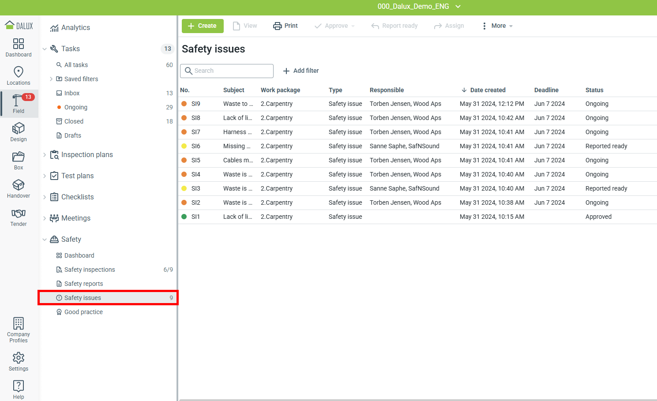Collapse the Tasks tree section
The width and height of the screenshot is (657, 401).
[45, 49]
